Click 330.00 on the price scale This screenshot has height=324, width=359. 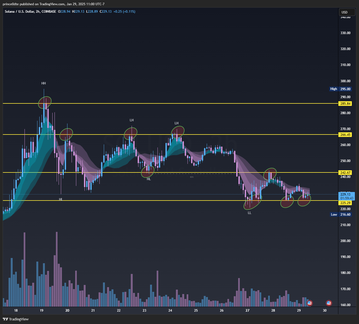click(x=346, y=33)
